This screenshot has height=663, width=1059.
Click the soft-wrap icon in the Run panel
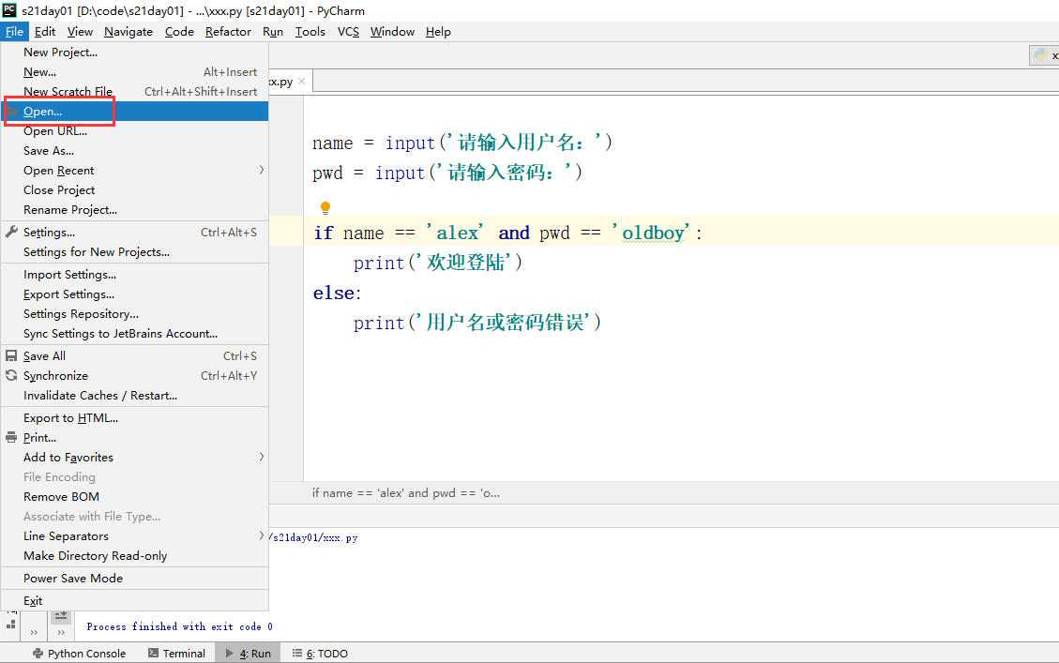pos(61,615)
